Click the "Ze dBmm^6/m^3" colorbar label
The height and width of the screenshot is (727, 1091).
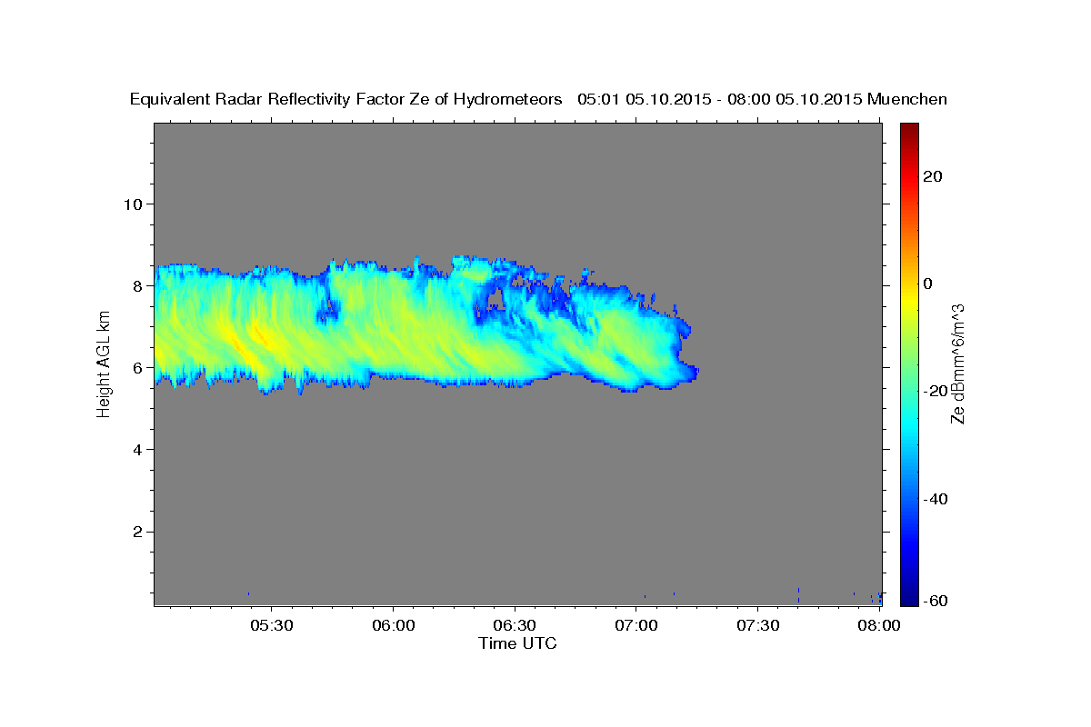[957, 364]
